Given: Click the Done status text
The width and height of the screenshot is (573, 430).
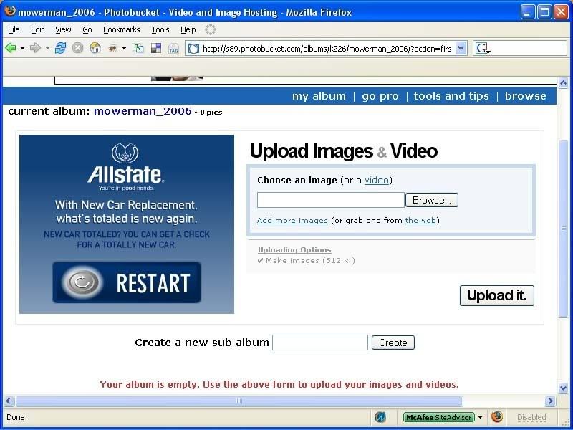Looking at the screenshot, I should coord(16,417).
